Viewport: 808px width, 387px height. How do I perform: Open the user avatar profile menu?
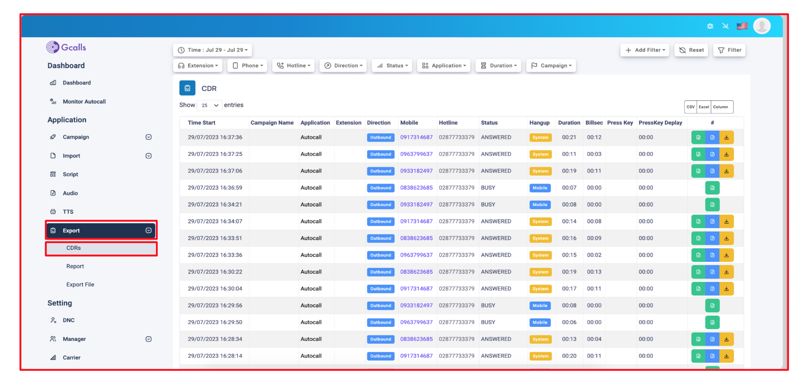pyautogui.click(x=761, y=26)
